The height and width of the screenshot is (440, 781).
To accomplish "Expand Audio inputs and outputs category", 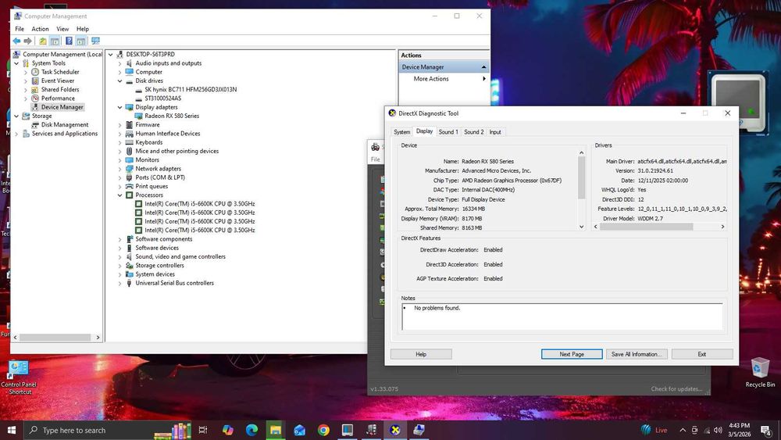I will coord(119,63).
